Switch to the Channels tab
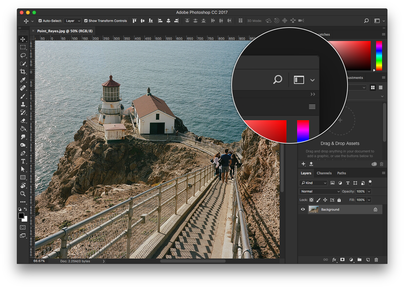This screenshot has width=404, height=287. coord(324,173)
